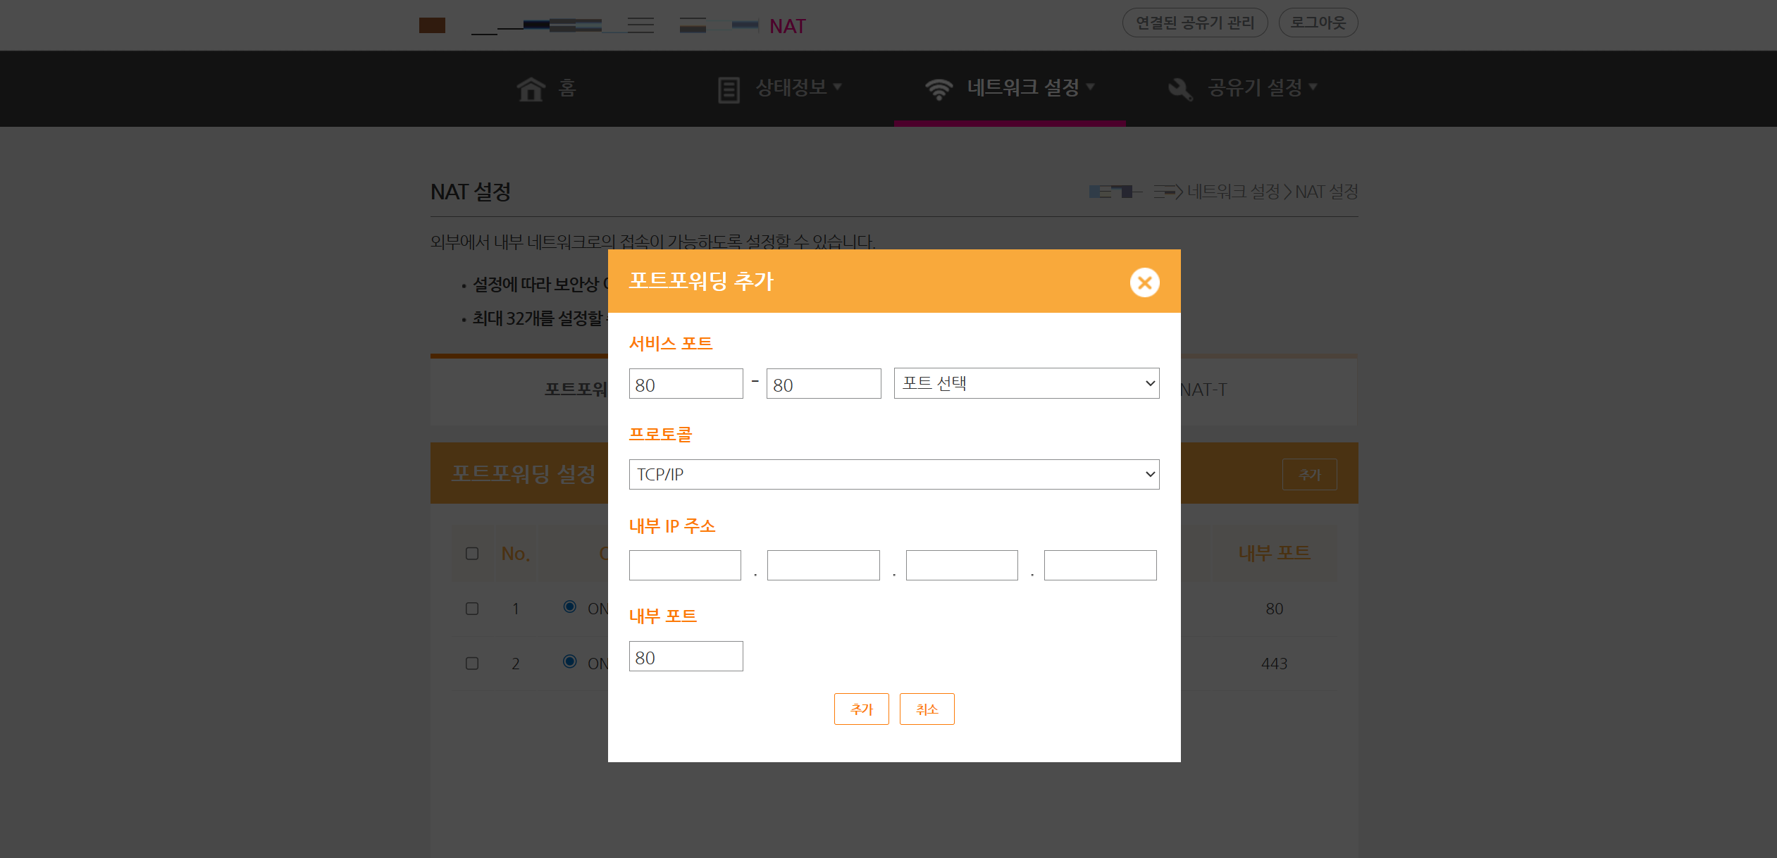Click the 로그아웃 button

(x=1318, y=23)
